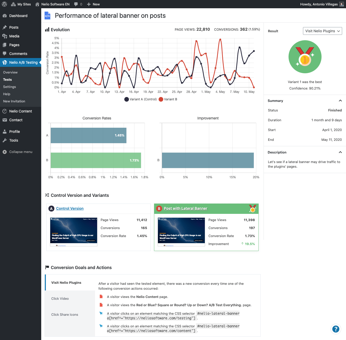
Task: Click the winner medal in result panel
Action: click(305, 57)
